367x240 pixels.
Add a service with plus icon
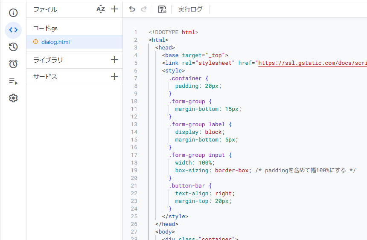tap(114, 76)
